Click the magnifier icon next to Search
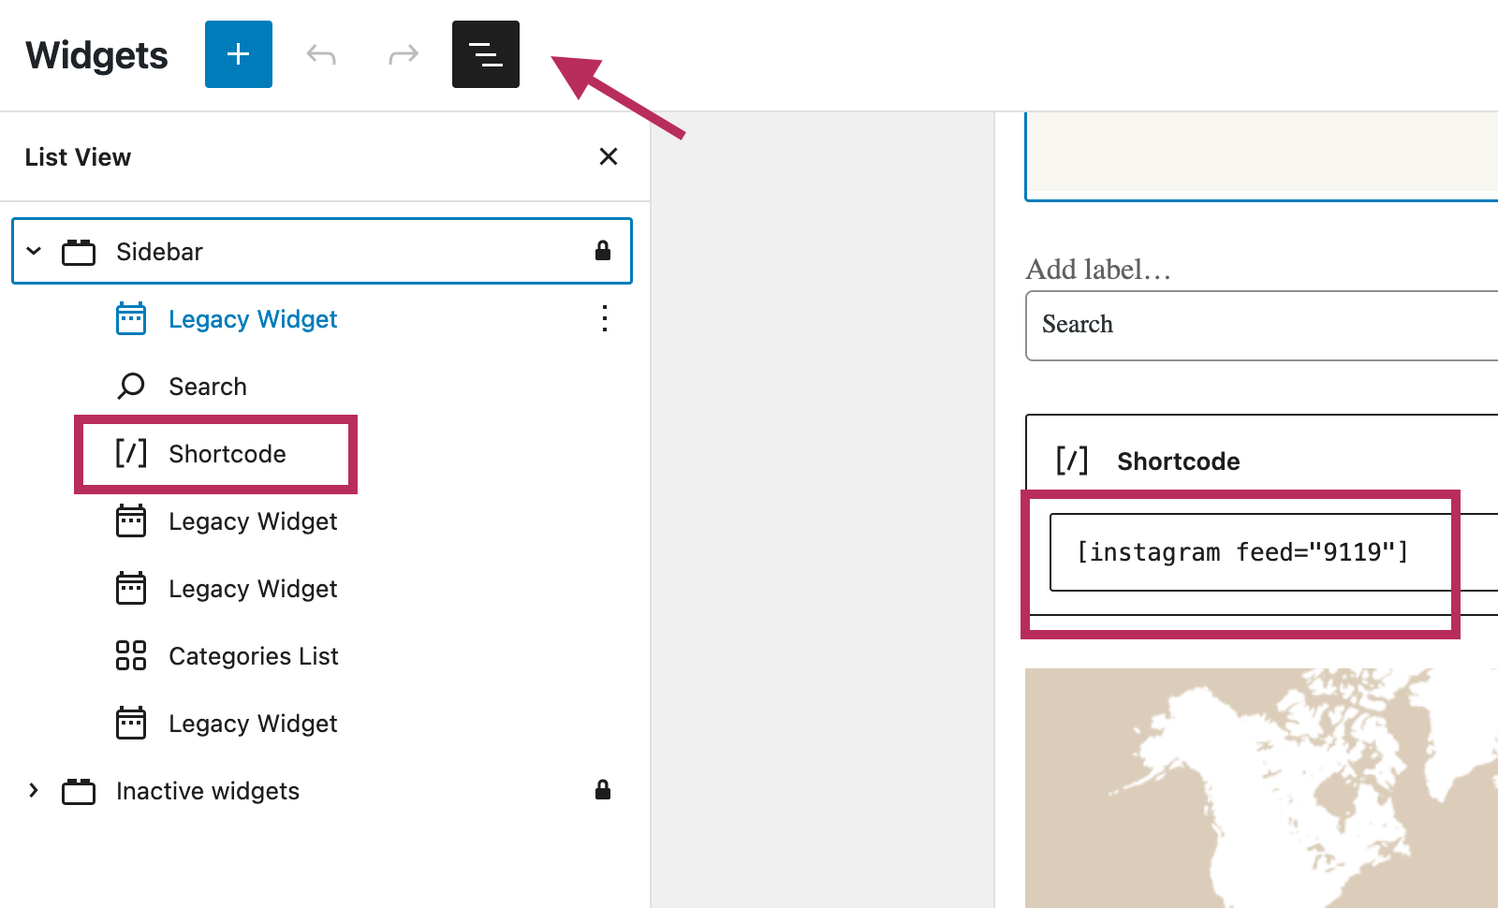1498x908 pixels. click(x=131, y=386)
